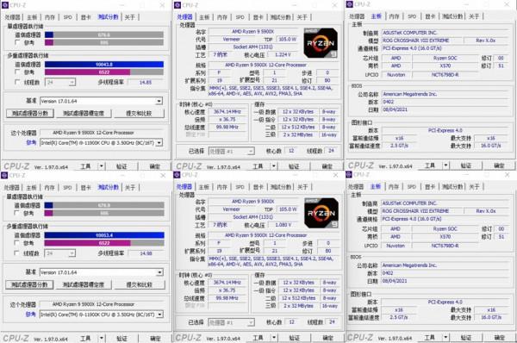Click 测试处理器分数 button in upper benchmark window
Screen dimensions: 517x343
(x=30, y=113)
